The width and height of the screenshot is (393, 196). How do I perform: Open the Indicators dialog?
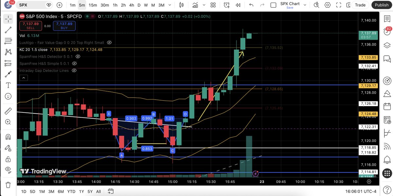point(196,5)
